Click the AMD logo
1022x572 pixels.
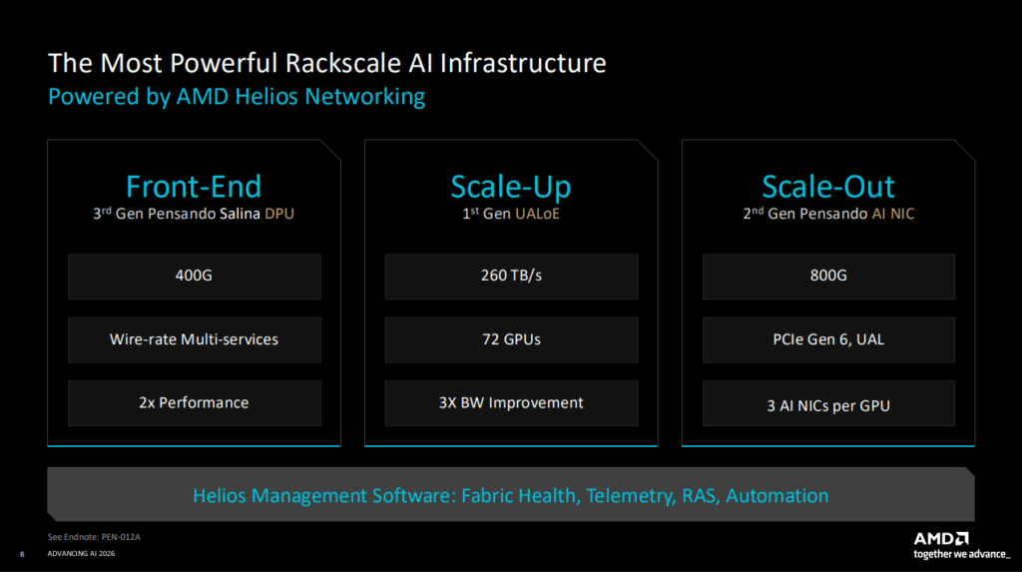point(941,539)
